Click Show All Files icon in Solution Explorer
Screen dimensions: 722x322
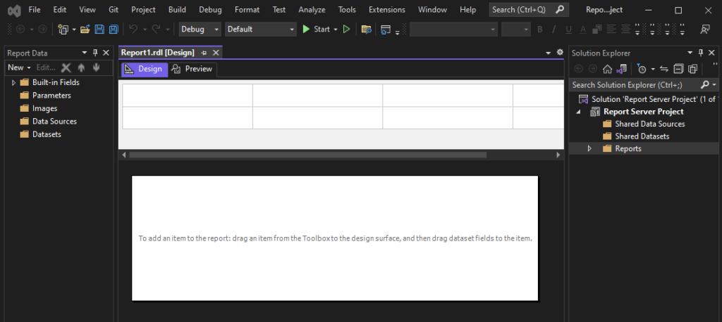[692, 69]
